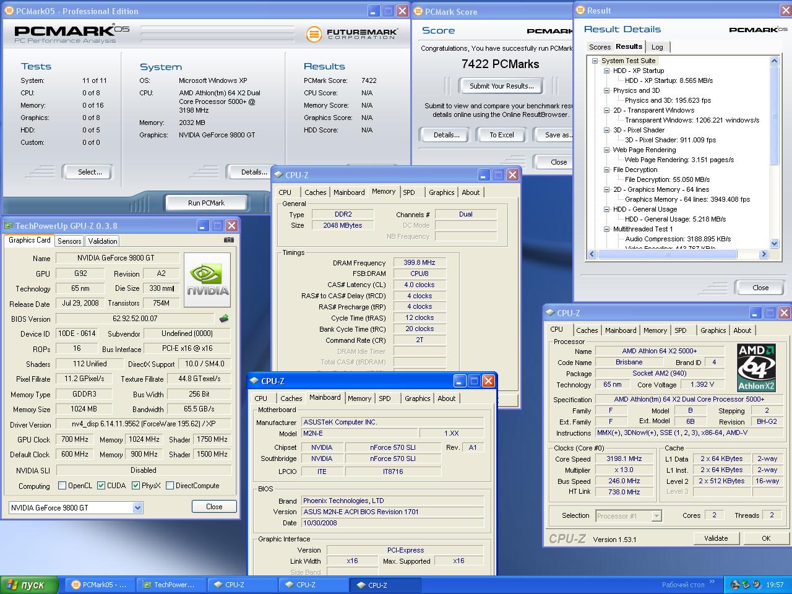Open SPD tab in CPU-Z Mainboard window
Screen dimensions: 792x594
point(385,398)
